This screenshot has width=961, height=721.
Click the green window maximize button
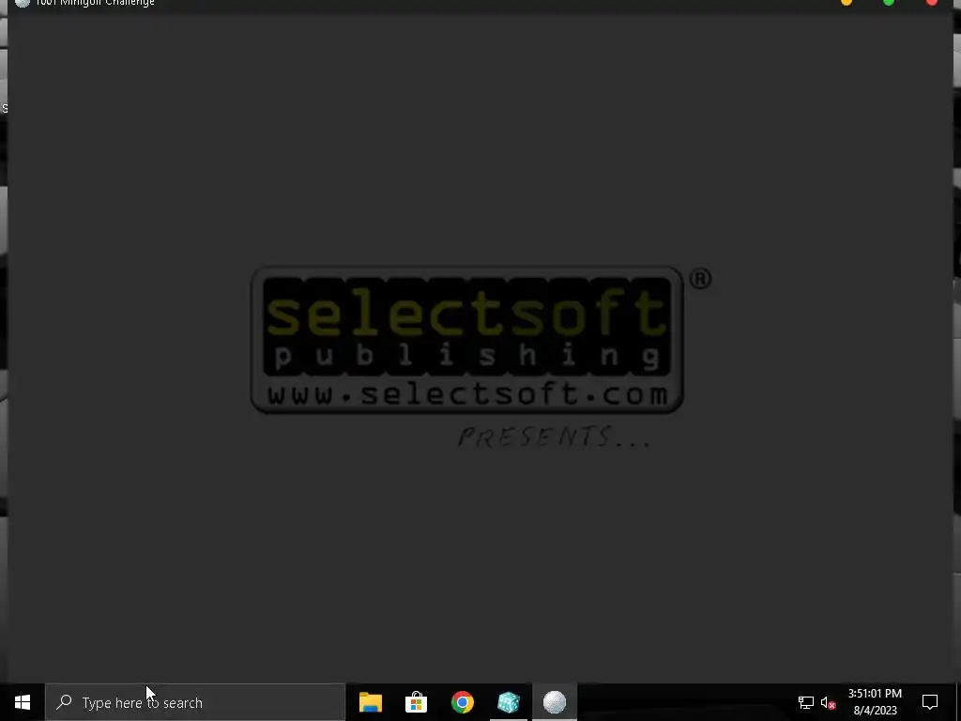coord(888,3)
